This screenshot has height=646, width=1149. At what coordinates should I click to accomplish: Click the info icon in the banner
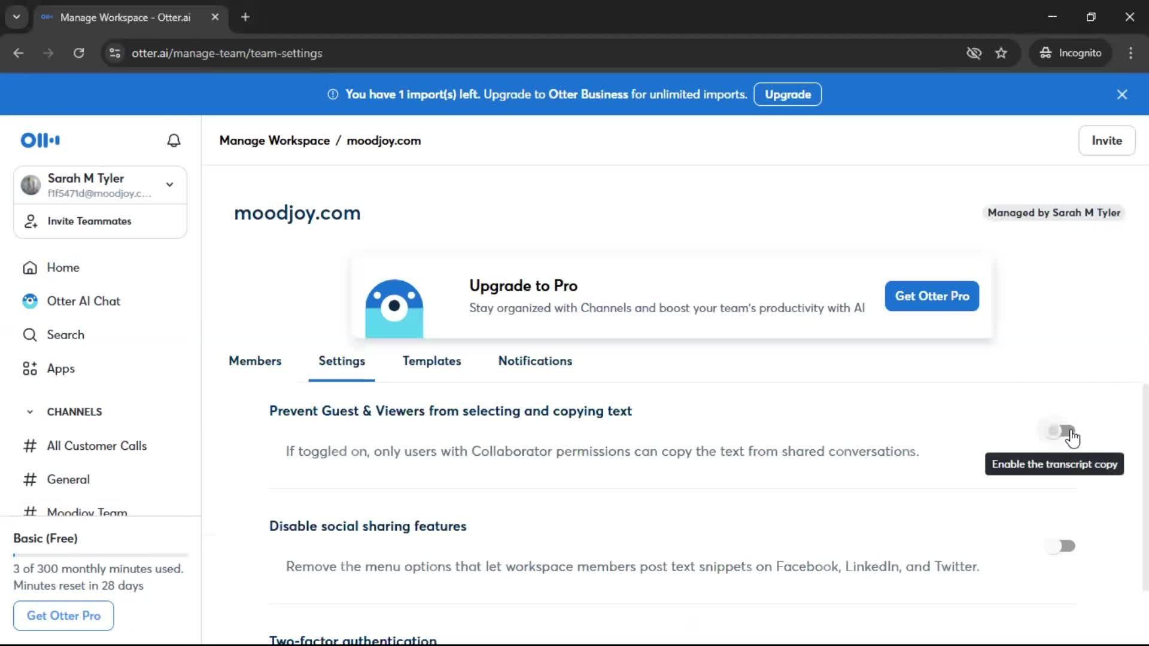(333, 95)
